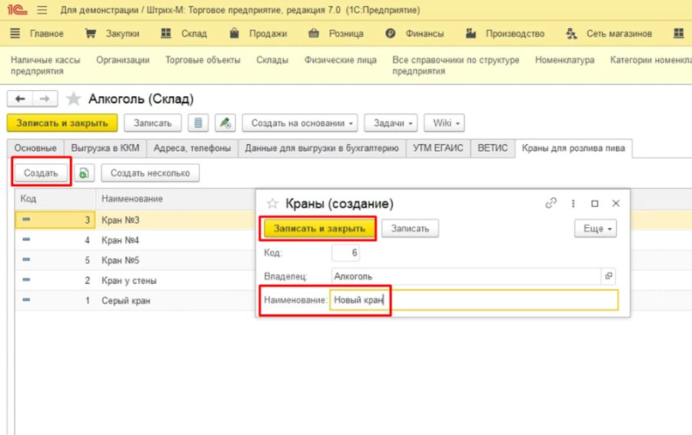
Task: Click the 1C logo icon
Action: click(17, 10)
